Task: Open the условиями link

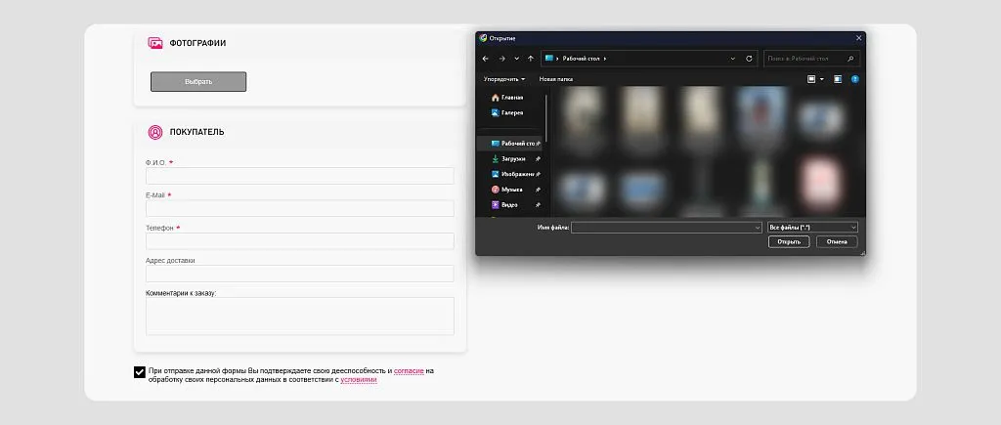Action: tap(359, 380)
